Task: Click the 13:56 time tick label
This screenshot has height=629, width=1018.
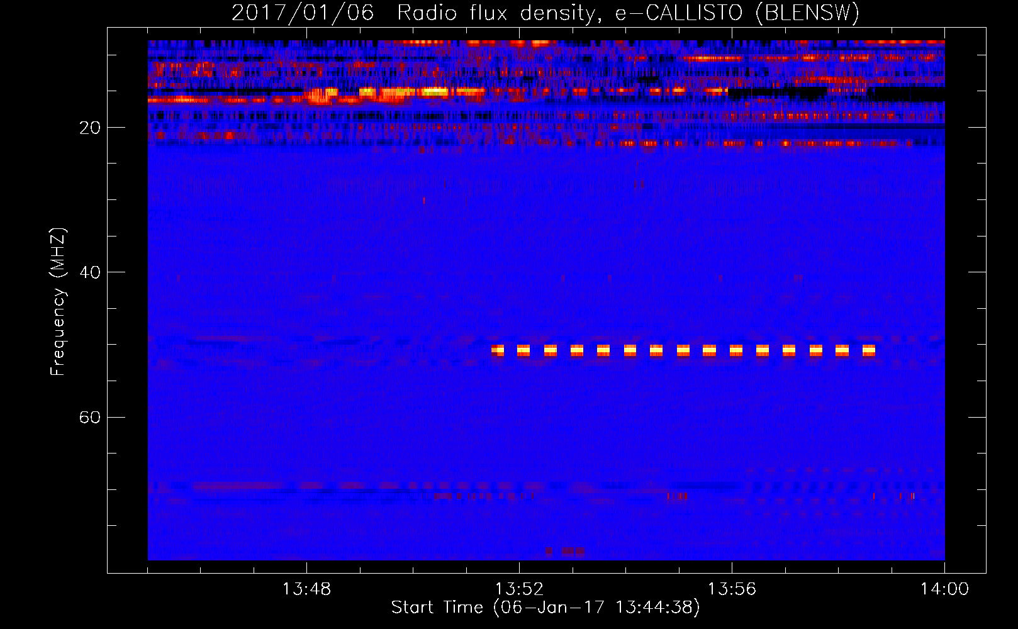Action: [732, 589]
